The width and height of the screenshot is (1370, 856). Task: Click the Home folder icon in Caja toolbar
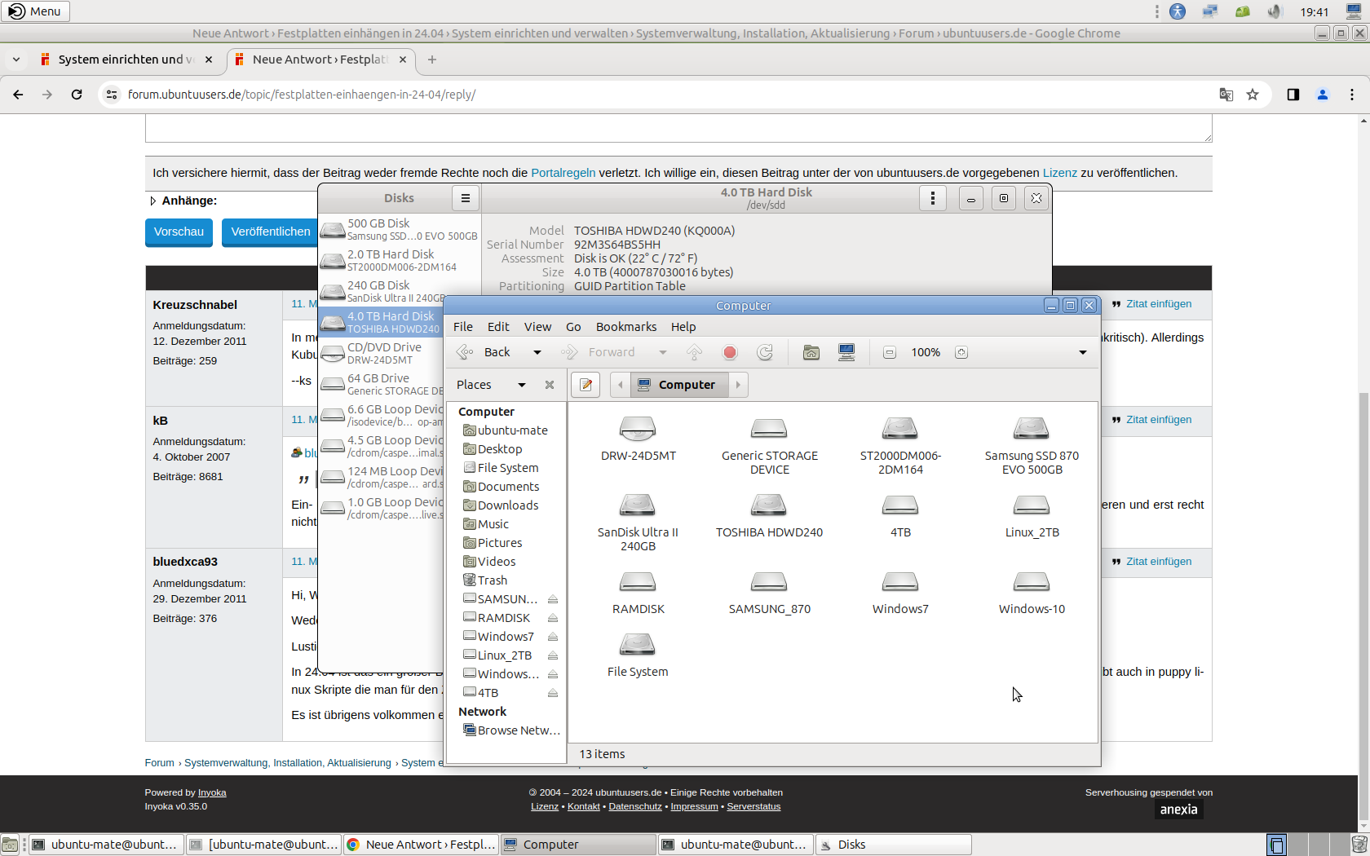[811, 352]
